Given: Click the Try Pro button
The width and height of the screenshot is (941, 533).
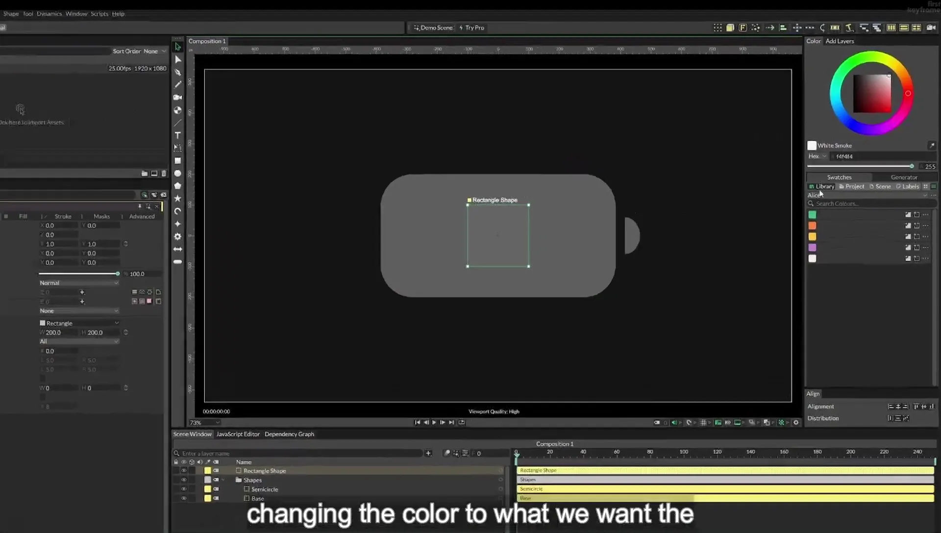Looking at the screenshot, I should [x=472, y=28].
